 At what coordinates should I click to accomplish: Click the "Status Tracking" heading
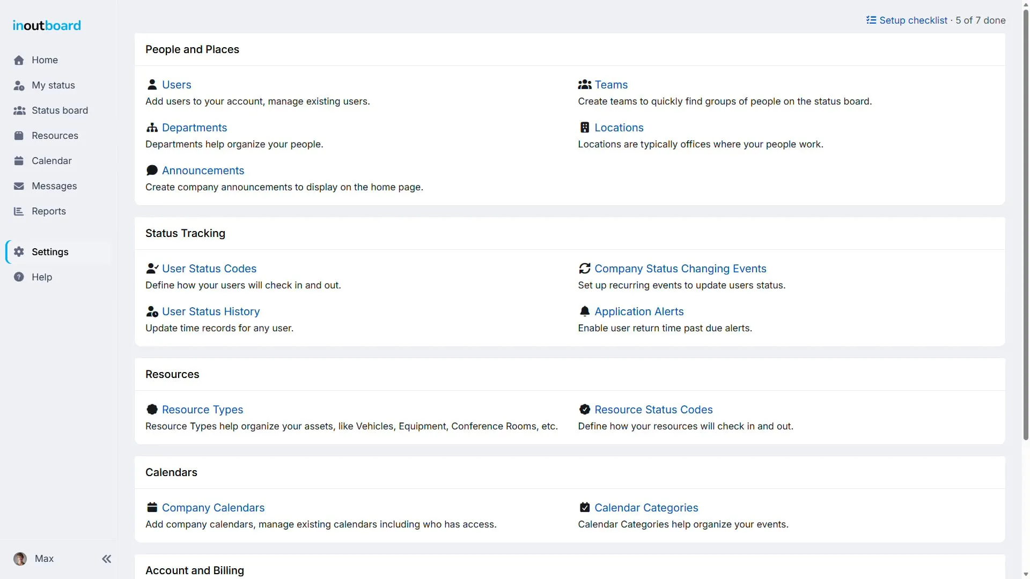(x=185, y=233)
